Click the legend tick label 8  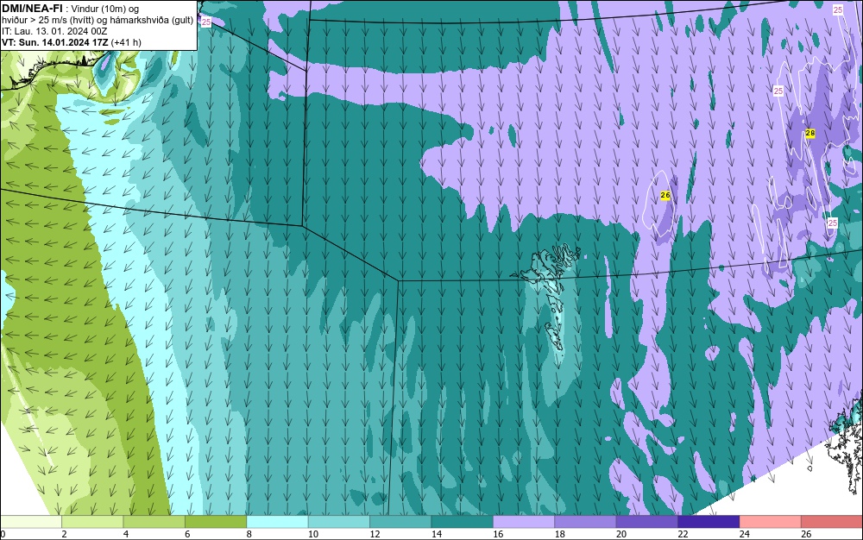click(249, 534)
